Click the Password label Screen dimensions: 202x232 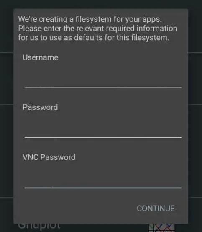40,107
